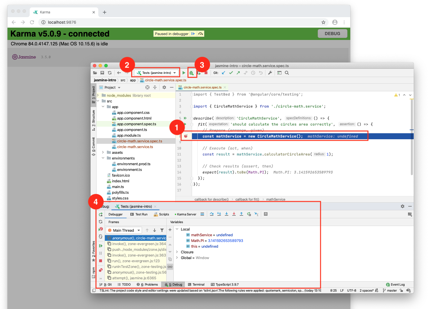Click the Step Into blue arrow icon
The image size is (428, 309).
[x=227, y=214]
